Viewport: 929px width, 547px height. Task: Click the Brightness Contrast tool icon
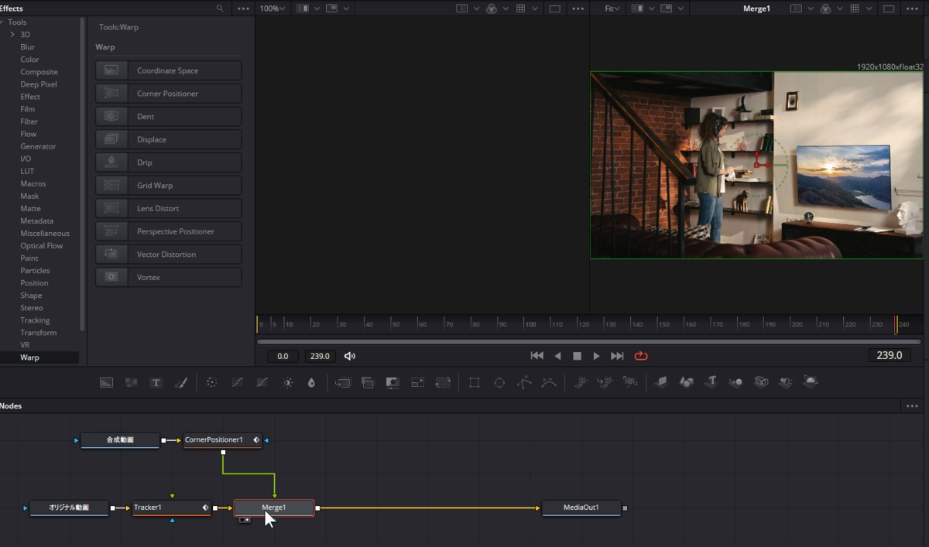pos(288,382)
